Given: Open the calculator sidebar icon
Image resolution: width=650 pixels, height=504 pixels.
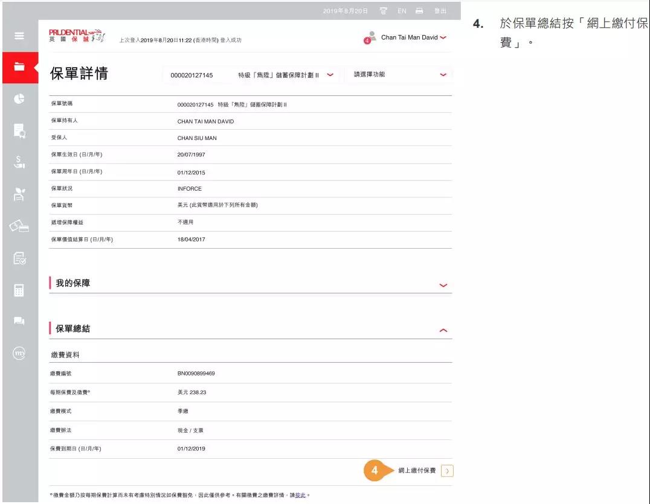Looking at the screenshot, I should [x=19, y=290].
